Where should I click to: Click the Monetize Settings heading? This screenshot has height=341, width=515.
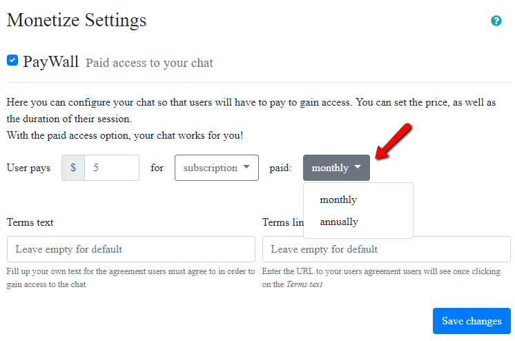(77, 20)
